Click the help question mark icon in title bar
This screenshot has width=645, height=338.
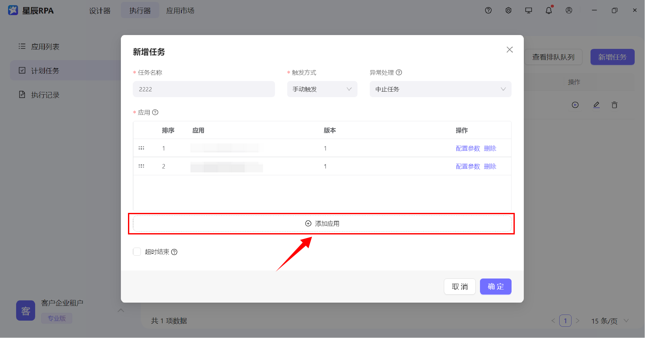click(488, 10)
